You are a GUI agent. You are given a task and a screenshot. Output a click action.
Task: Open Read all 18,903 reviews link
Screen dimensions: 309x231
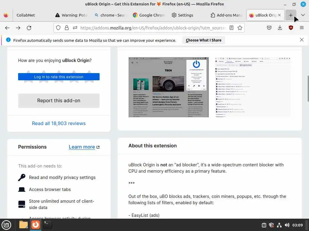tap(59, 123)
